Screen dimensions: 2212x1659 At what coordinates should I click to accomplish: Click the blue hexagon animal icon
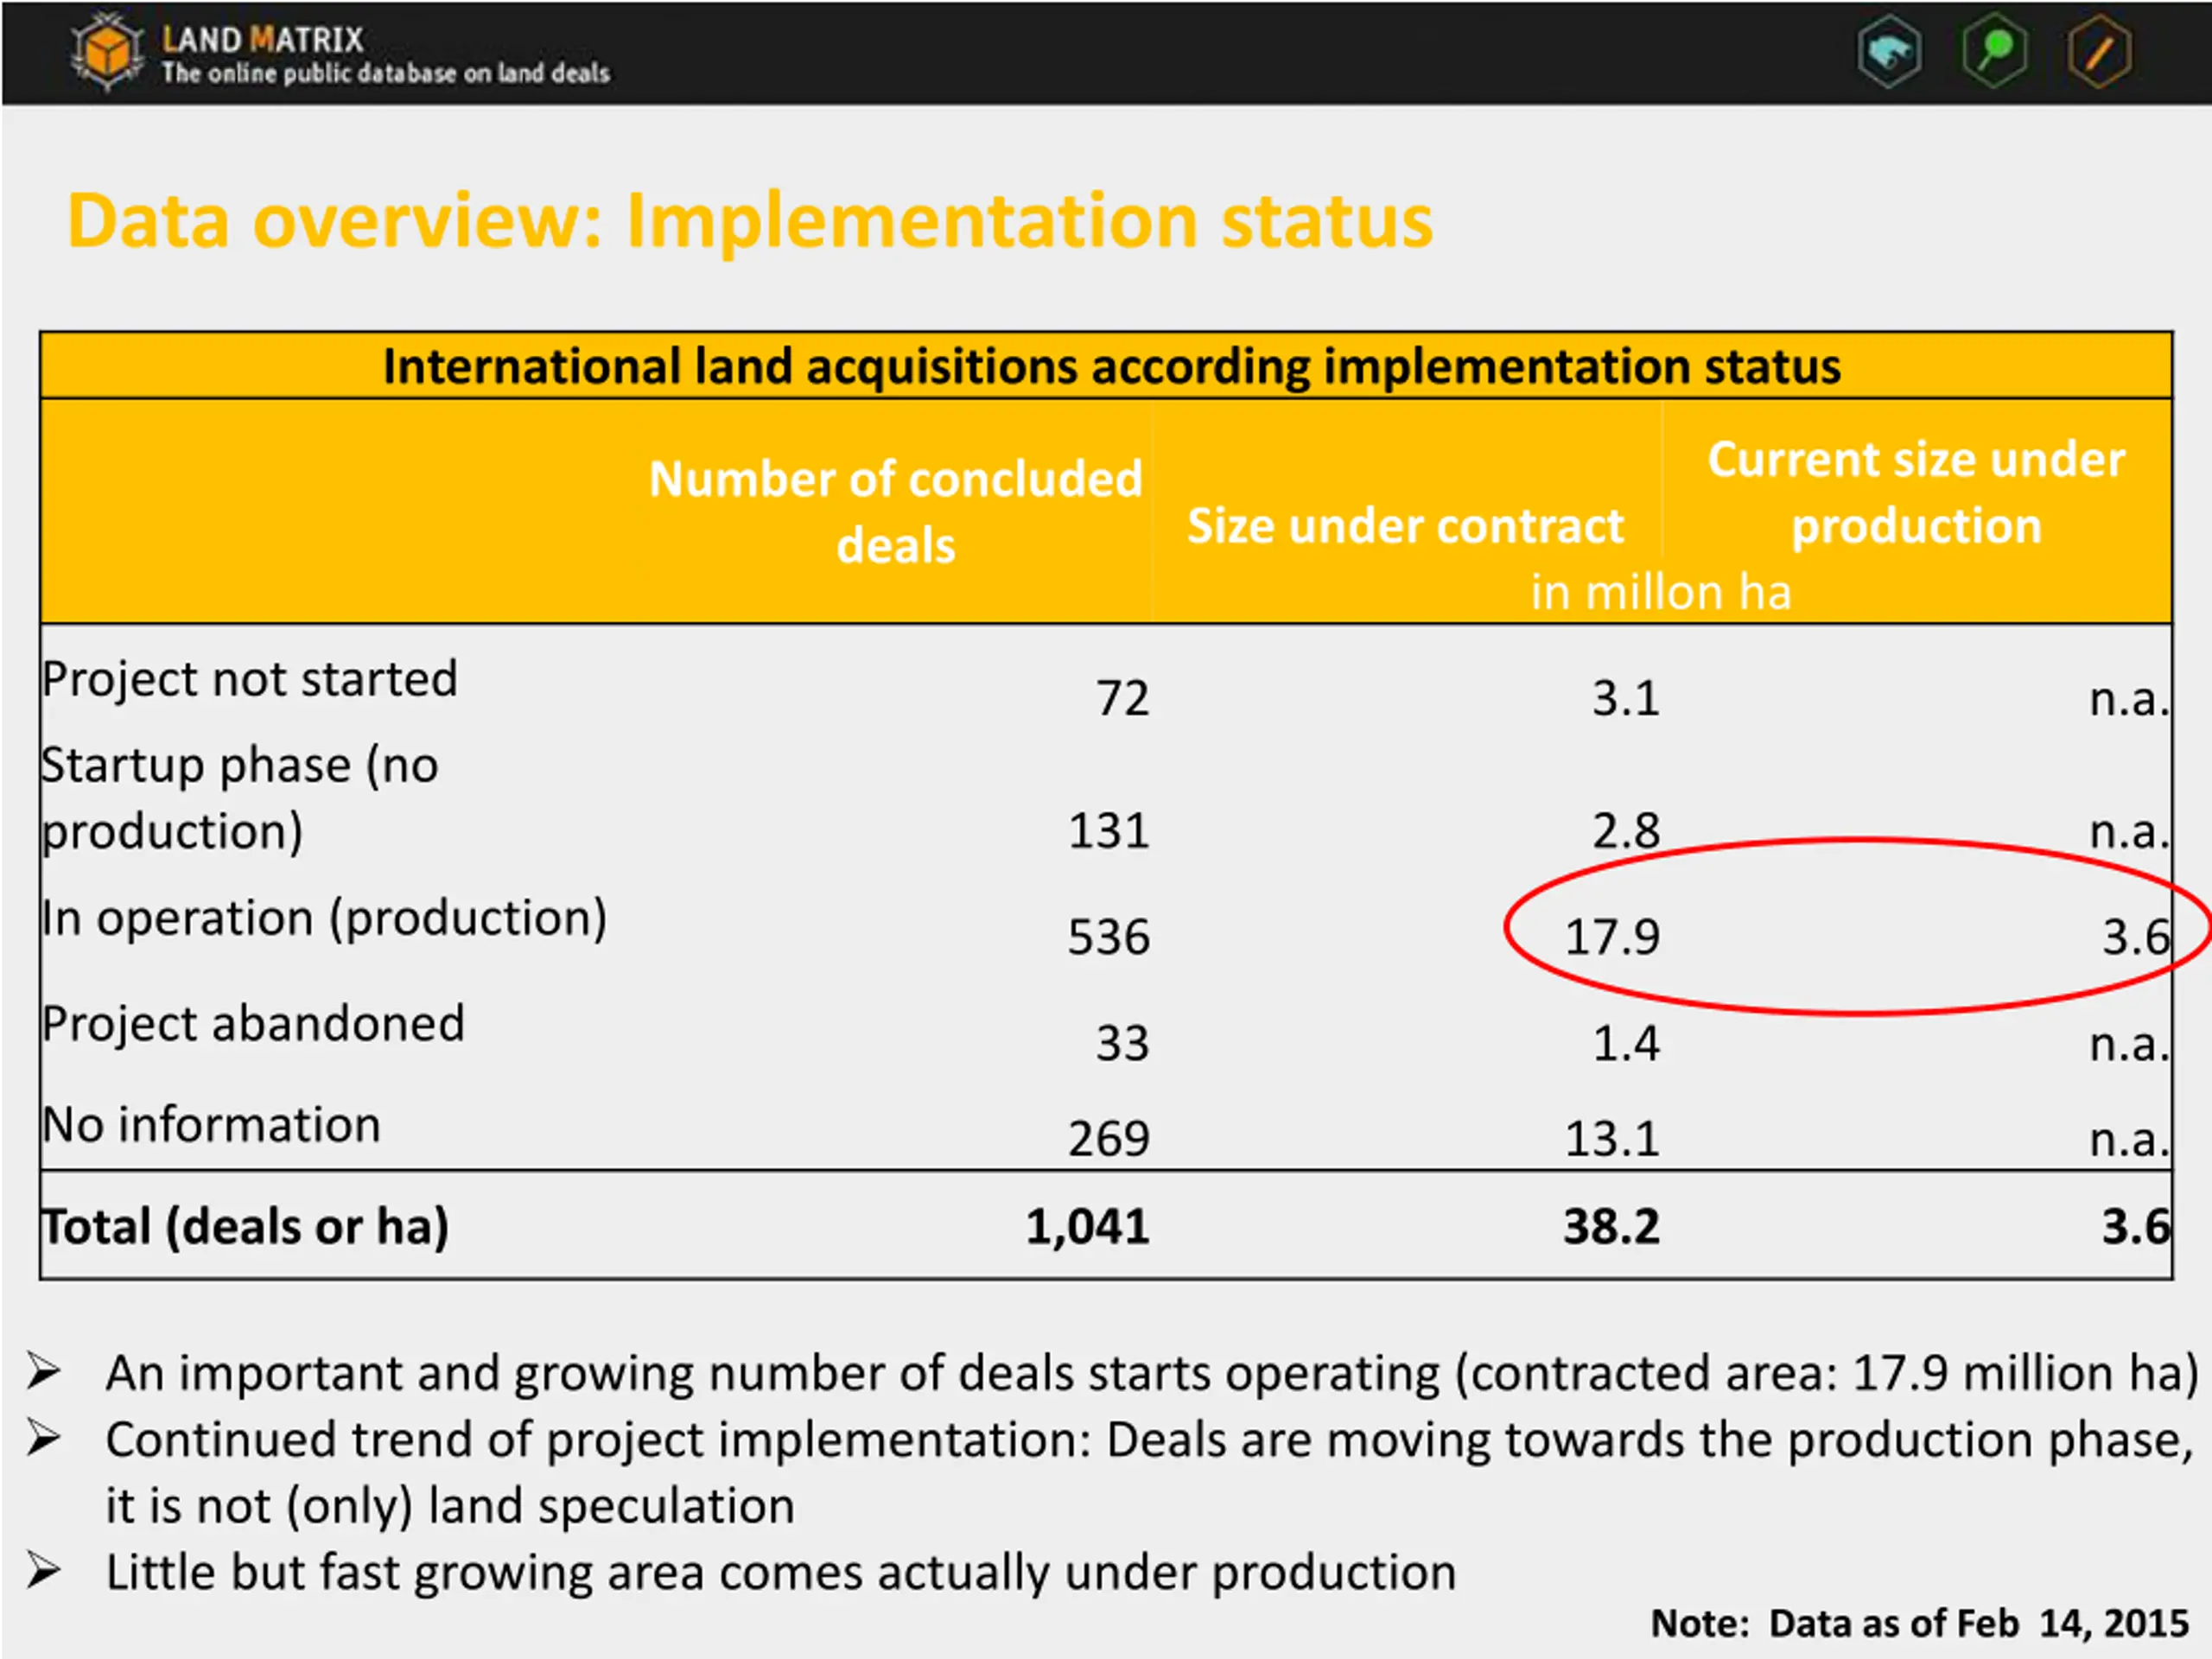(x=1889, y=52)
